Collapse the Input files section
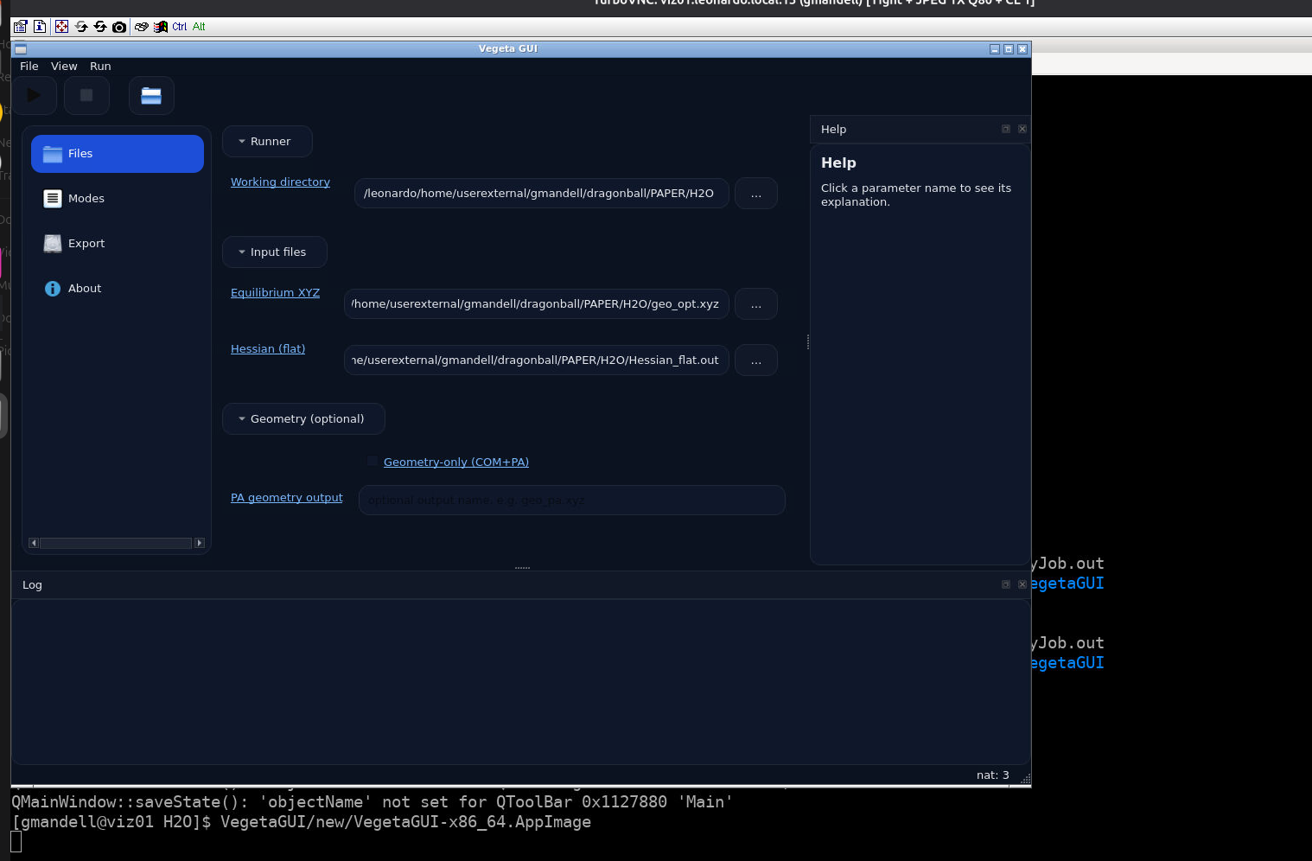 275,252
